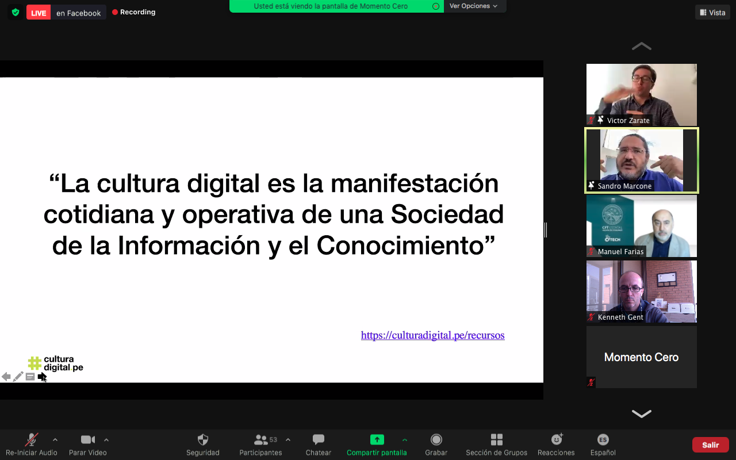Open the culturadigital.pe/recursos link
This screenshot has width=736, height=460.
point(432,335)
